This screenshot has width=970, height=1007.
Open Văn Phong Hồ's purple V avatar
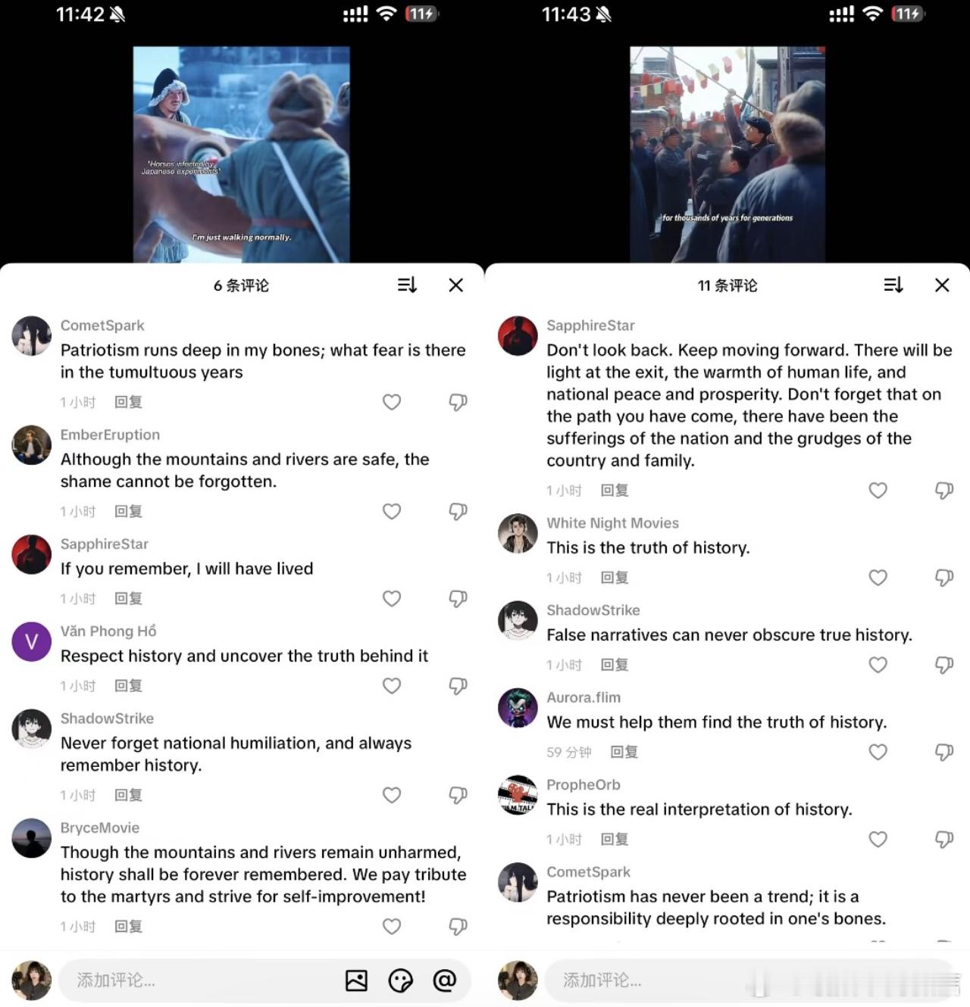32,642
